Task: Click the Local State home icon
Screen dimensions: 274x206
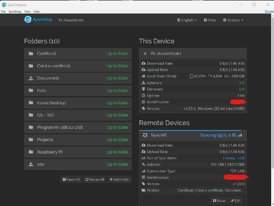Action: [x=143, y=76]
